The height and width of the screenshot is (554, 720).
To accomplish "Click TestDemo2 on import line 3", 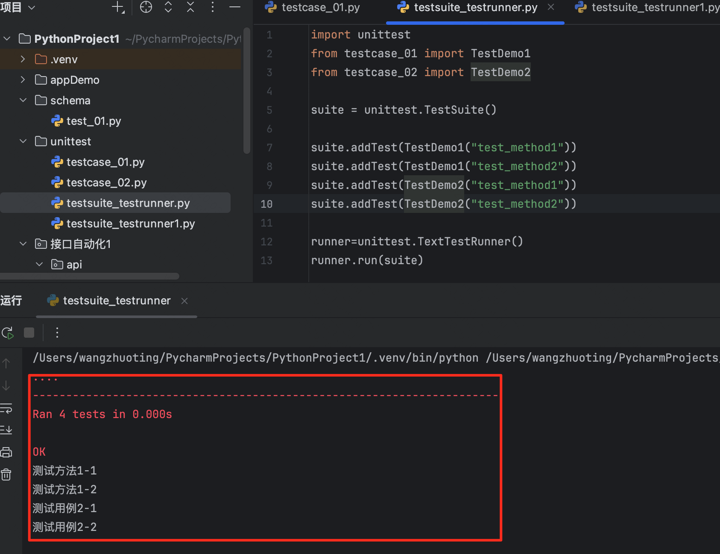I will pos(500,72).
